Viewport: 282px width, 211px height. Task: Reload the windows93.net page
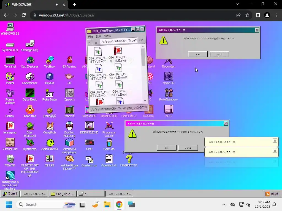[x=24, y=15]
